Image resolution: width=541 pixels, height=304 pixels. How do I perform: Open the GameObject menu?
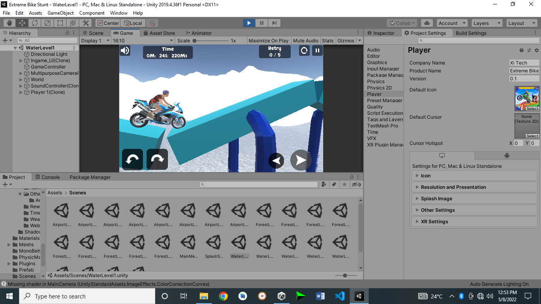(x=60, y=13)
